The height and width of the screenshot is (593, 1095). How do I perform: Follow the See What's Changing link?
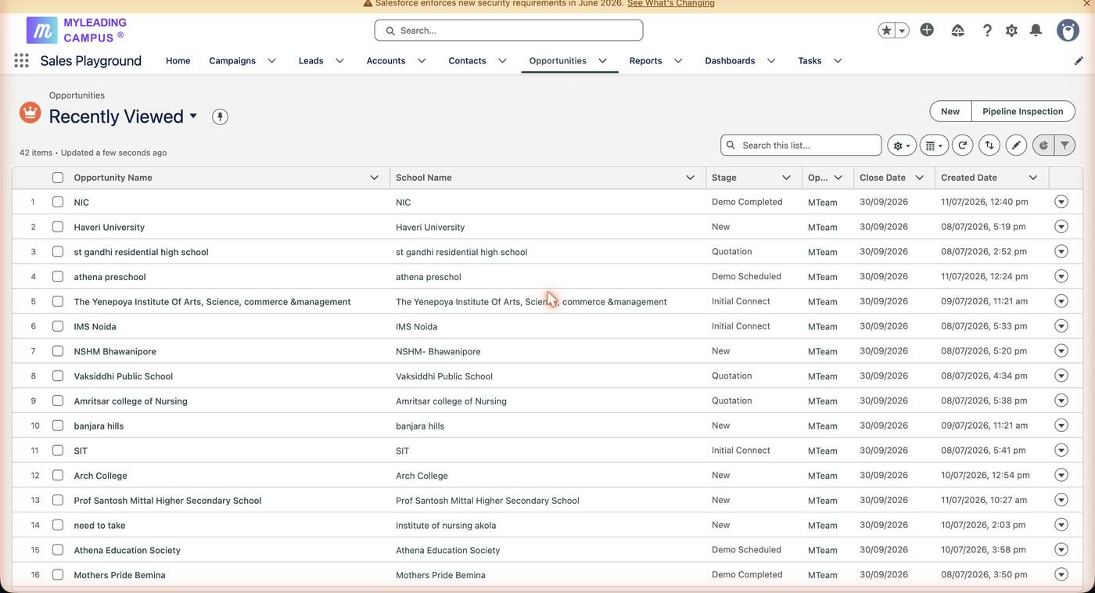[671, 4]
